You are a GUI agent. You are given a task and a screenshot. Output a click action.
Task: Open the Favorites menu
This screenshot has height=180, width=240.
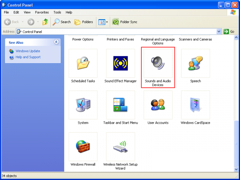coord(42,12)
